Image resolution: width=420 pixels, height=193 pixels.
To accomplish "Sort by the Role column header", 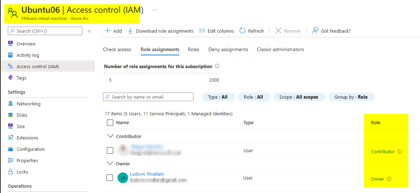I will point(376,123).
